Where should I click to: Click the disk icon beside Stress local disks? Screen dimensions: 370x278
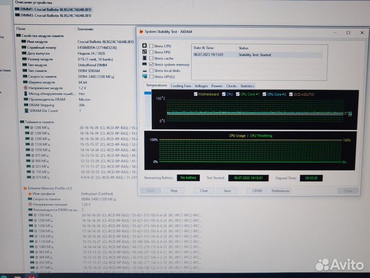point(144,71)
